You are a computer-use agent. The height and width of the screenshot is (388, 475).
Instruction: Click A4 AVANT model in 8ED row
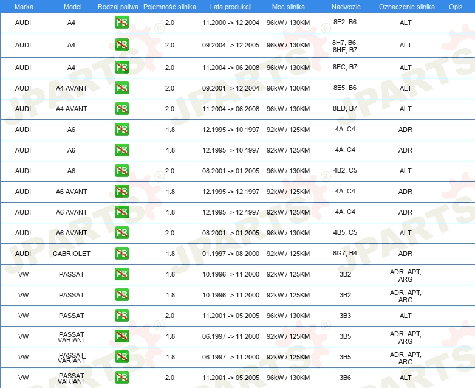72,109
